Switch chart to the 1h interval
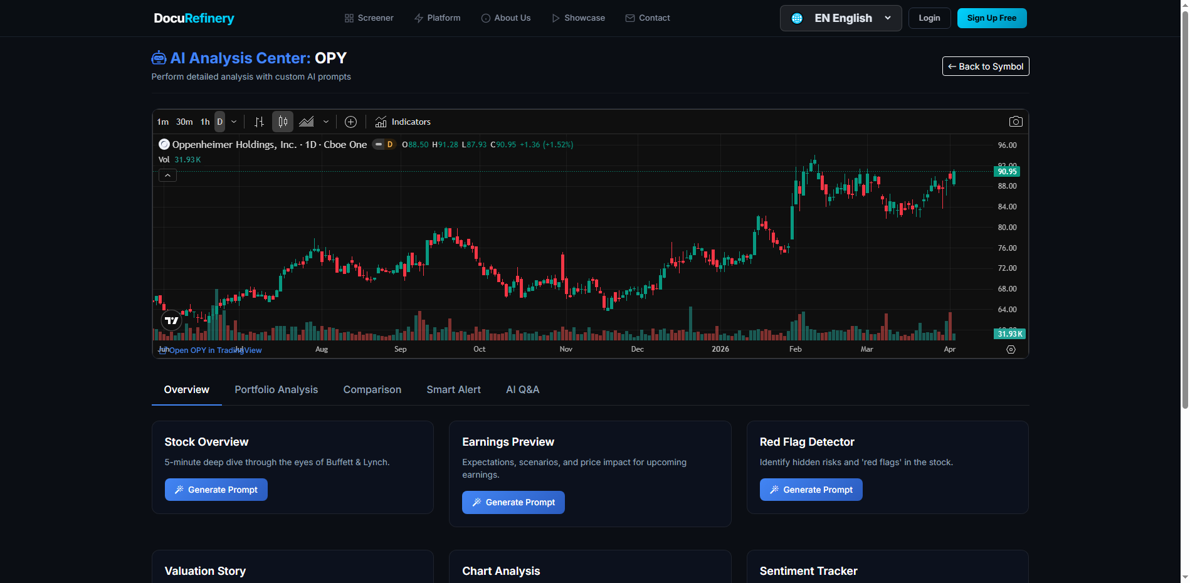The image size is (1190, 583). pyautogui.click(x=205, y=122)
